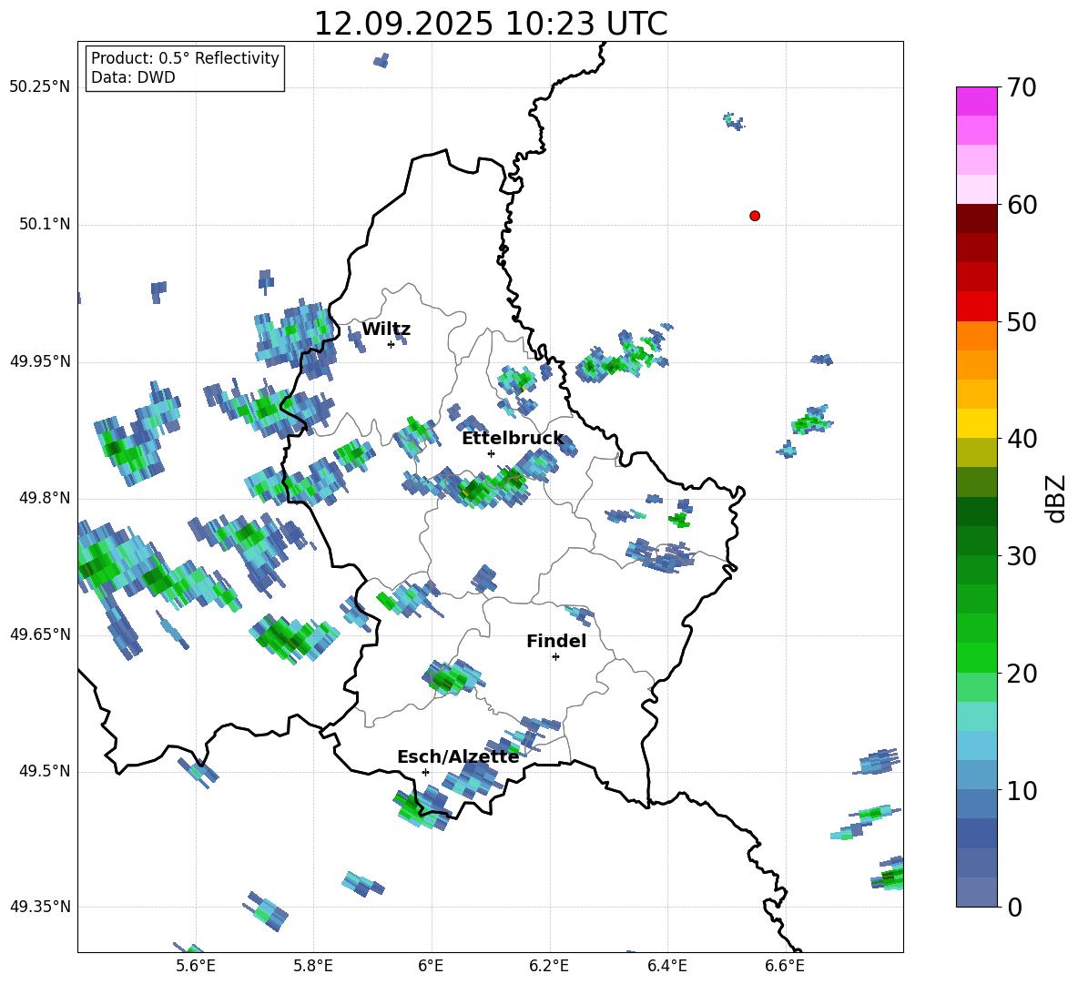1078x984 pixels.
Task: Click the magenta band at top of colorbar
Action: click(976, 101)
